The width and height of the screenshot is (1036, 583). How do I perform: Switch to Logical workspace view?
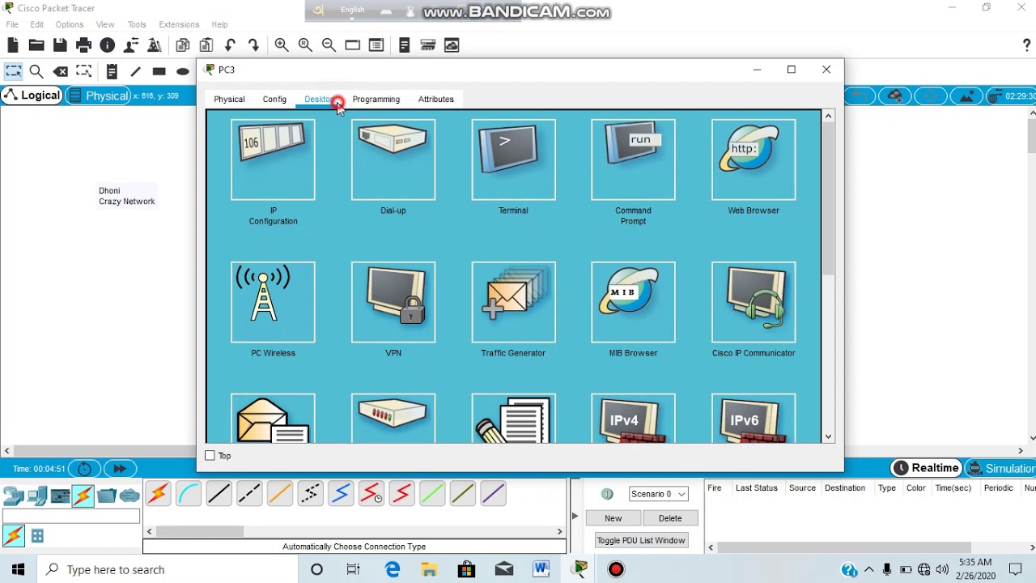32,96
